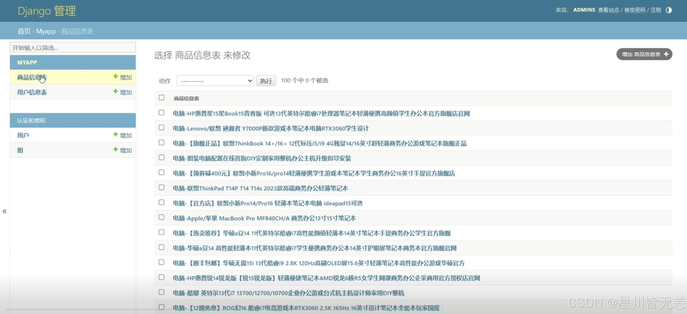Open the HP惠普星15星Book15青春版 product link
Screen dimensions: 687x314
pos(321,113)
